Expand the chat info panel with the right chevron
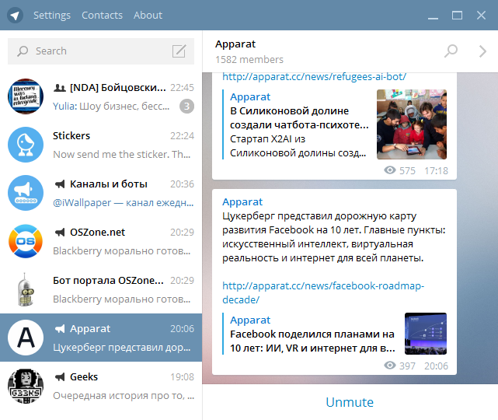This screenshot has height=420, width=498. tap(482, 51)
